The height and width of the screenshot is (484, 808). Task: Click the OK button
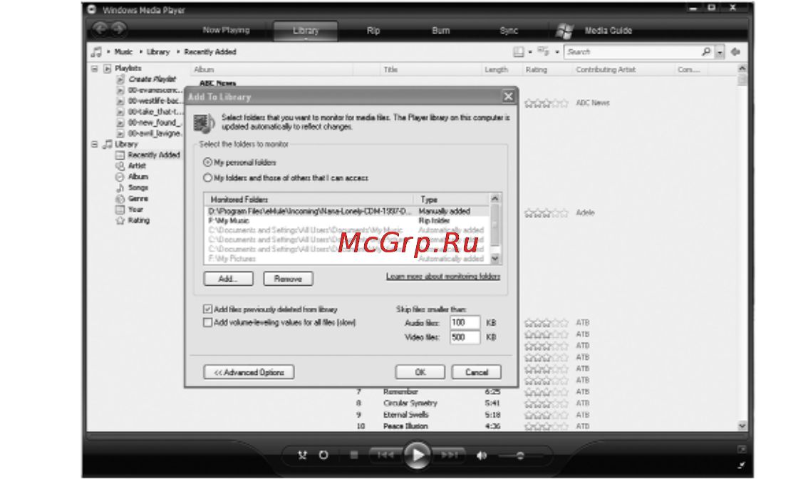[420, 372]
